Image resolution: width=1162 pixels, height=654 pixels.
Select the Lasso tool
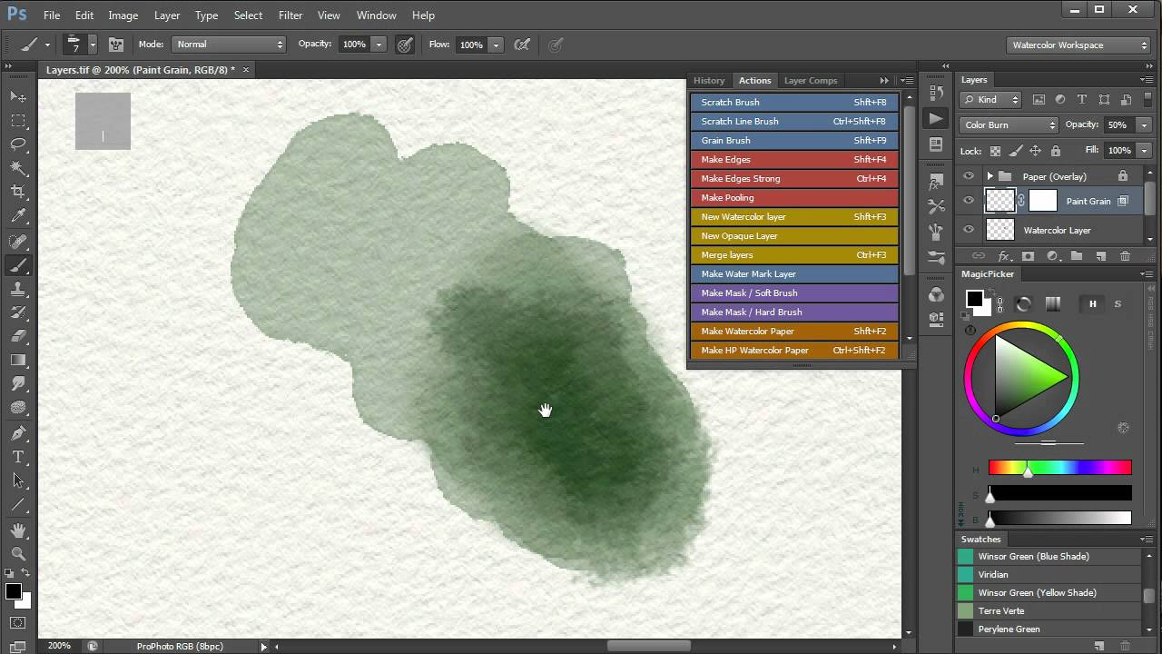[18, 144]
